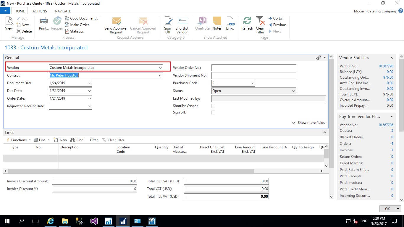Open Requested Receipt Date picker

coord(90,106)
